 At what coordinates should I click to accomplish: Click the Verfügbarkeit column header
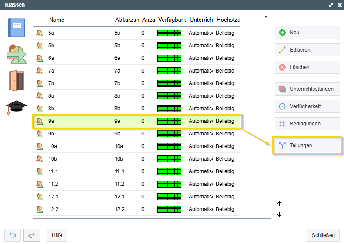point(172,20)
